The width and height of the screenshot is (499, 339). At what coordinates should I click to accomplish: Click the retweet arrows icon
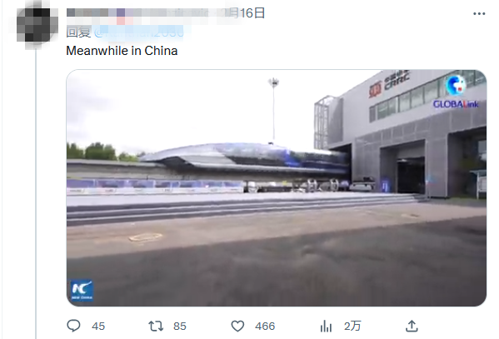tap(156, 326)
